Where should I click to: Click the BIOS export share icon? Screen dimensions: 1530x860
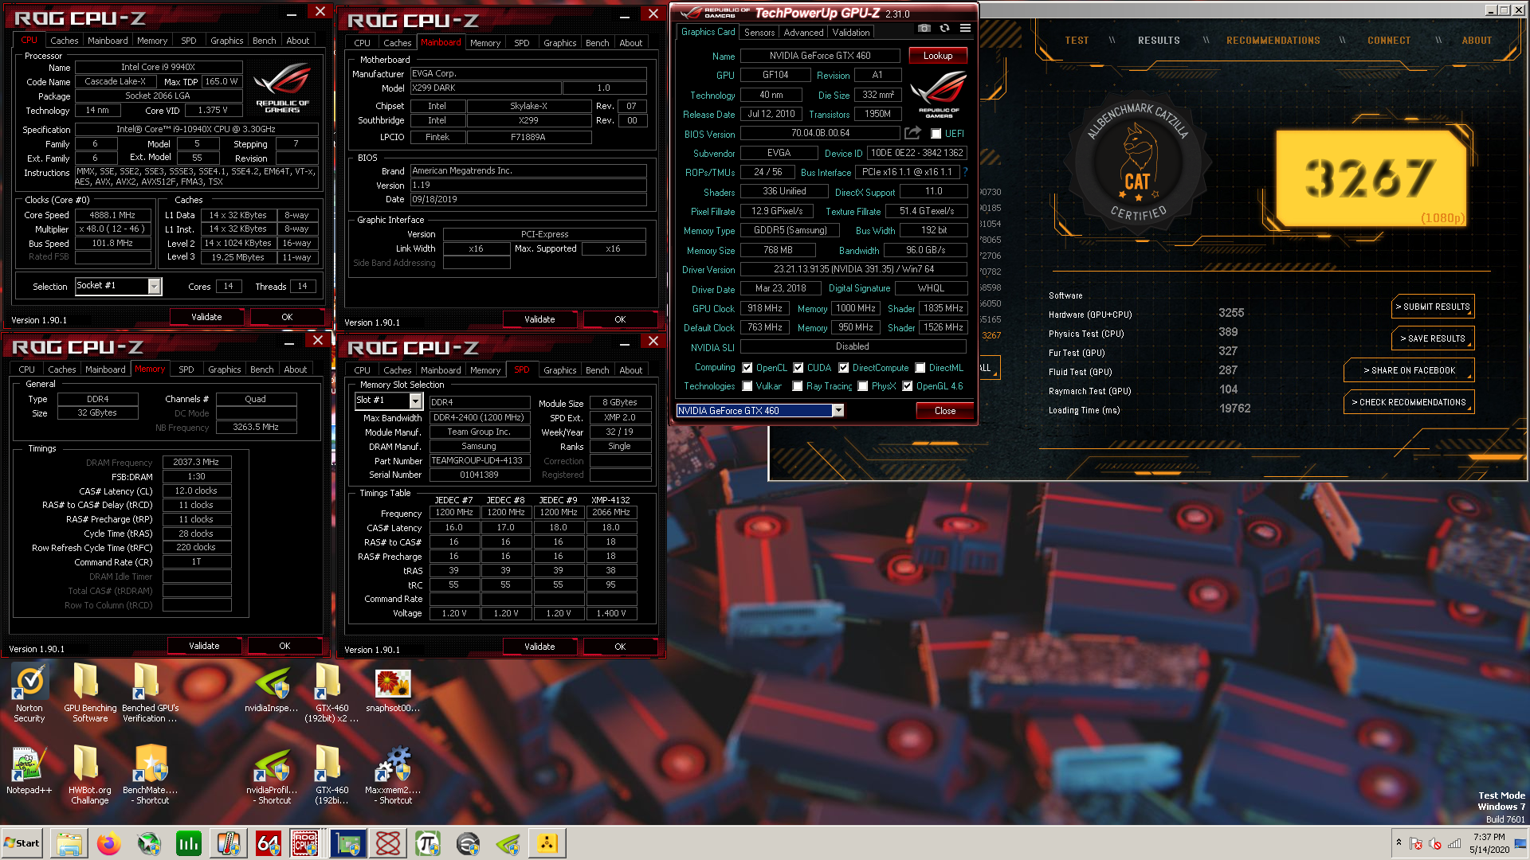tap(913, 133)
